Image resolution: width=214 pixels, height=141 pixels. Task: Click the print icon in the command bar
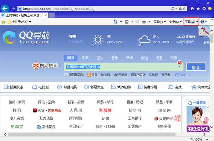point(144,22)
